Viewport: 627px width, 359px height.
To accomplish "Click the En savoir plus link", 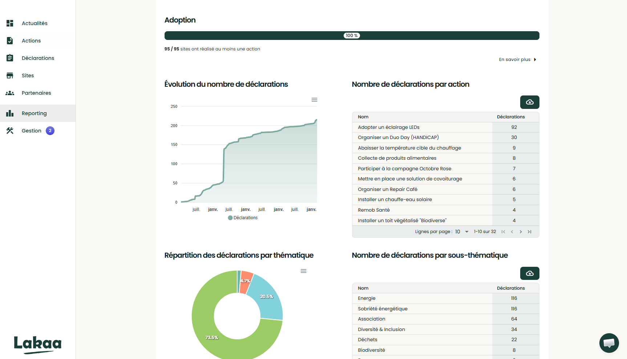I will (517, 60).
